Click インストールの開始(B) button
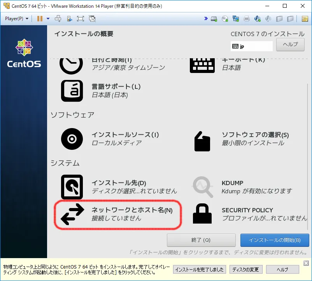Viewport: 312px width, 281px height. (275, 240)
